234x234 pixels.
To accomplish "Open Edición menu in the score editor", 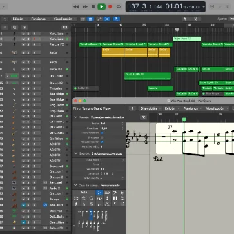I will coord(171,108).
